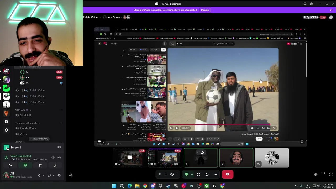The image size is (336, 189).
Task: Mute microphone in bottom call controls
Action: pos(160,174)
